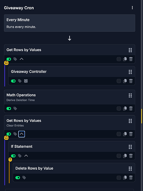Grab the drag handle of If Statement
Screen dimensions: 143x191
[x=130, y=147]
